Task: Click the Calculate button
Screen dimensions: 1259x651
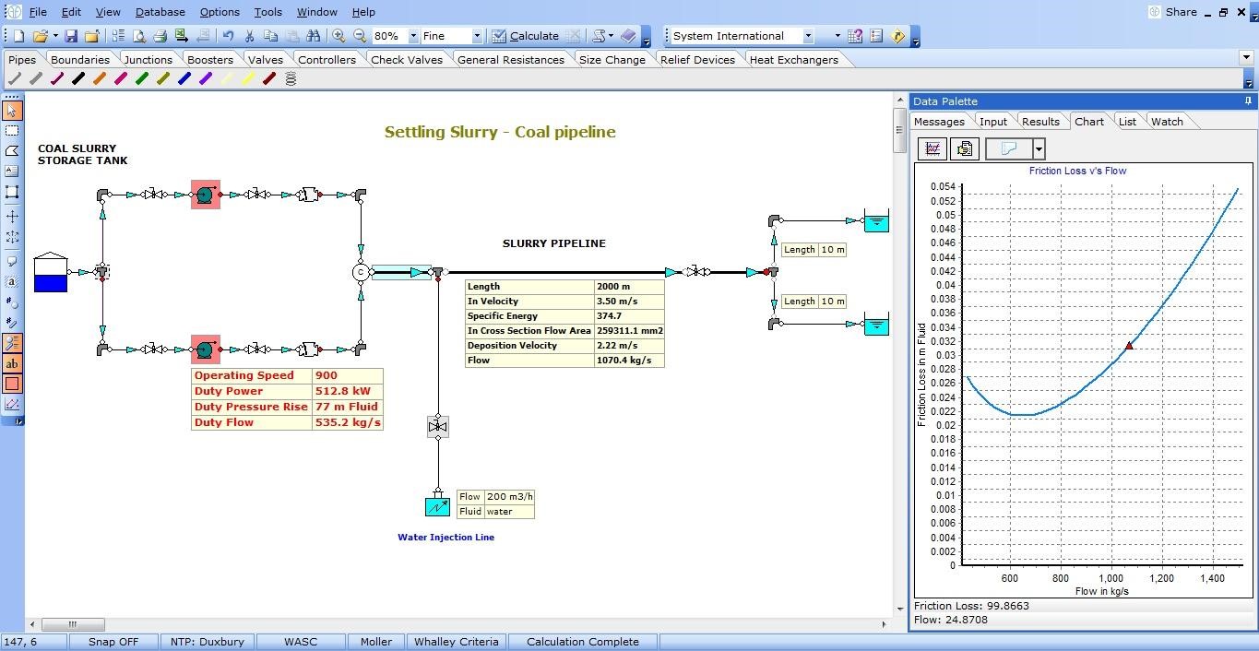Action: pyautogui.click(x=533, y=36)
